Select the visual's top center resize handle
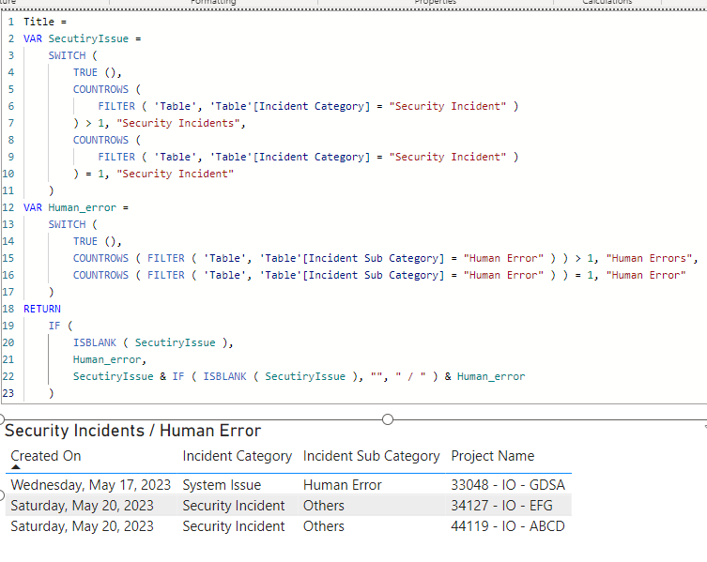Viewport: 707px width, 562px height. coord(388,419)
